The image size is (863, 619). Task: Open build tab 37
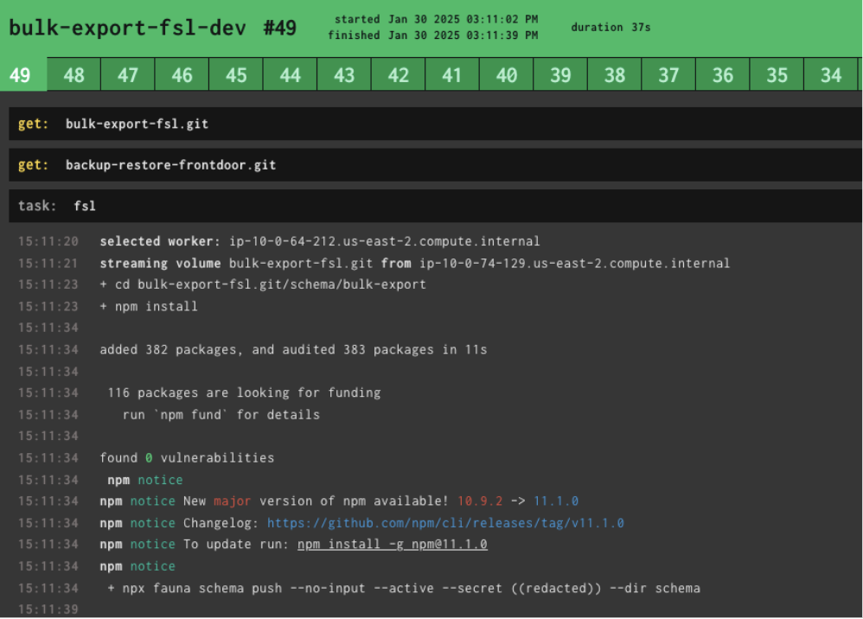pos(668,74)
